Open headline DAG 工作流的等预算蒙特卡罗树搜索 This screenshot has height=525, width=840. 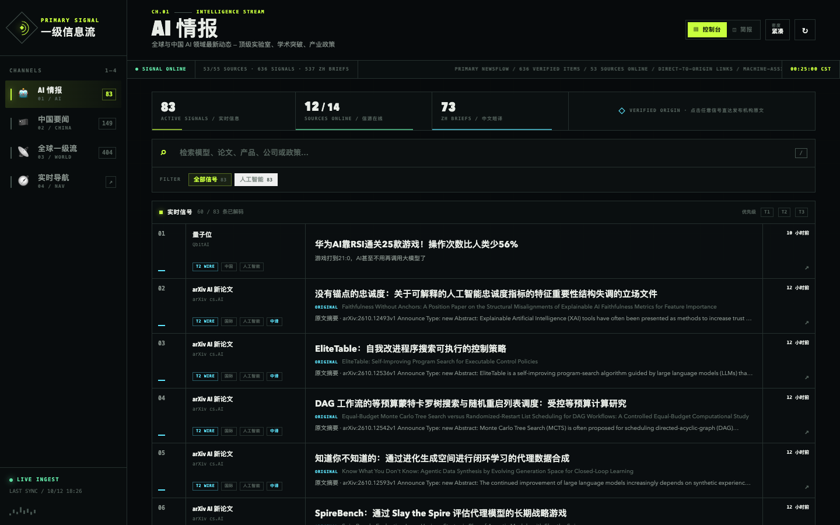click(471, 404)
